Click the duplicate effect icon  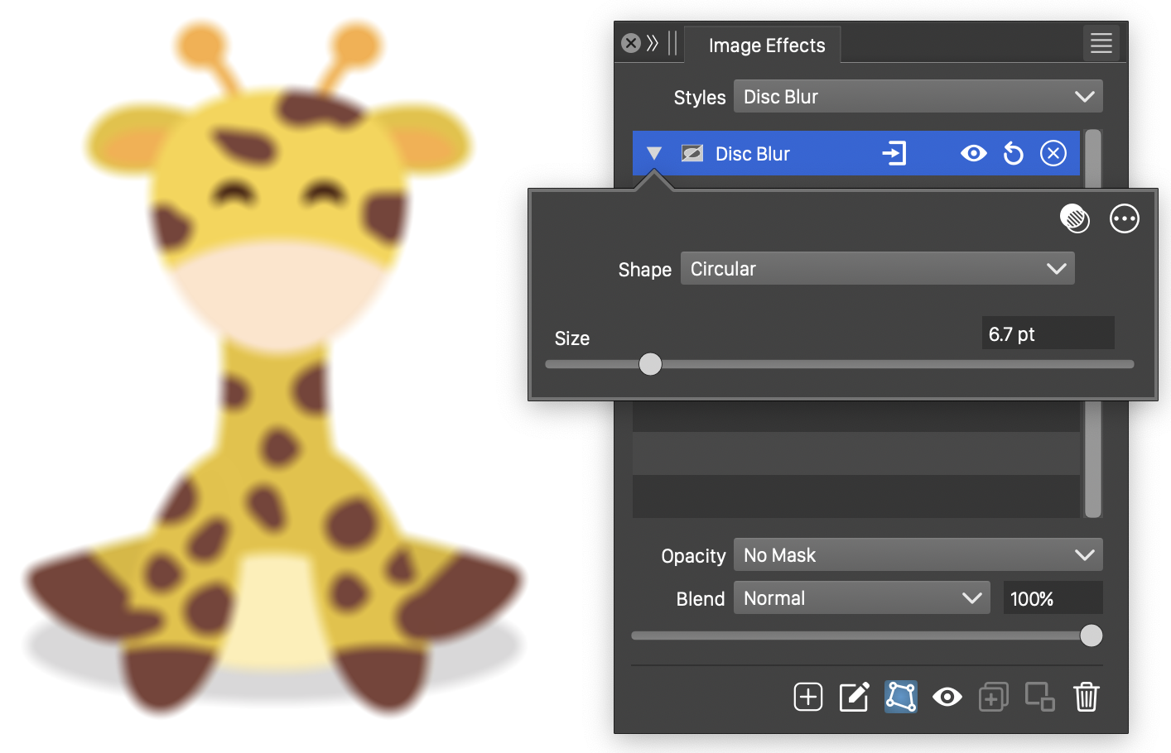[x=993, y=697]
